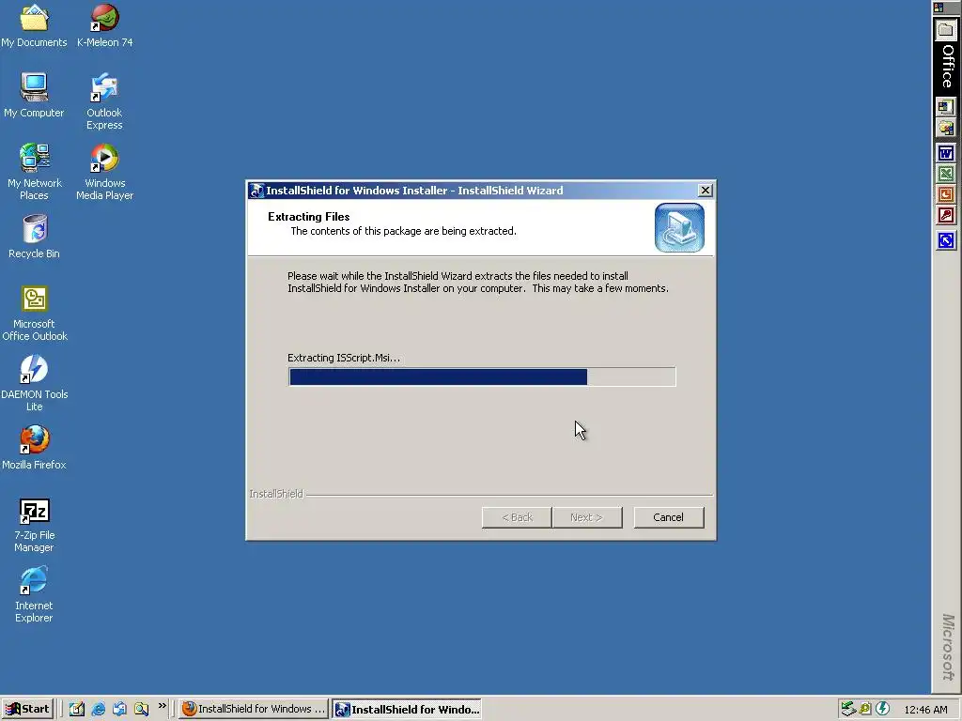The image size is (962, 721).
Task: Click the Safely Remove Hardware tray icon
Action: (x=848, y=709)
